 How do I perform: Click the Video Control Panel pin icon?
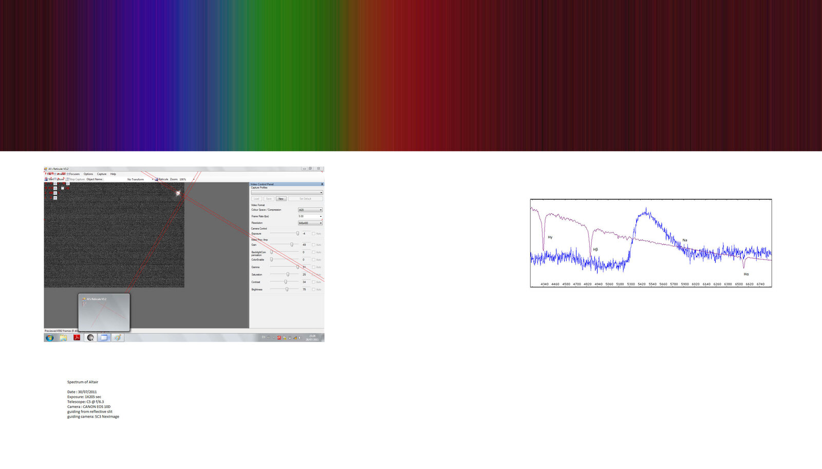[x=322, y=184]
